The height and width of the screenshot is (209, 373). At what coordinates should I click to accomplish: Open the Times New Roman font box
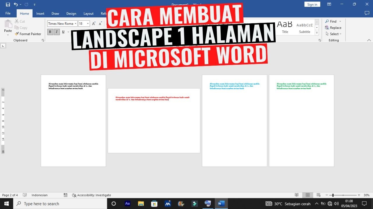click(x=62, y=24)
